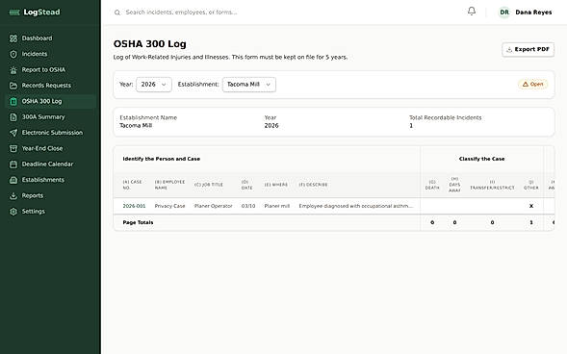Click the (A) Case No. column header

133,185
